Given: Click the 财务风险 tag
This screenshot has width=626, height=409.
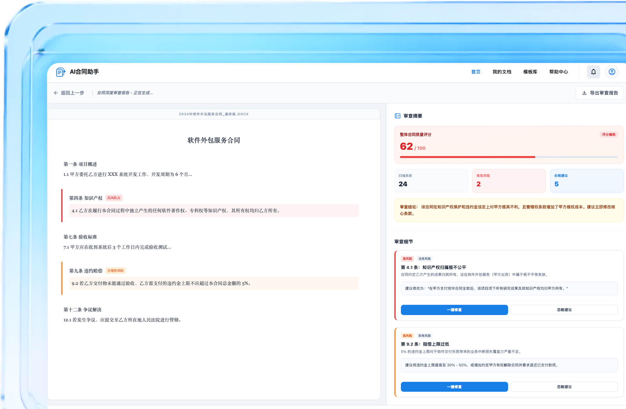Looking at the screenshot, I should (x=424, y=336).
